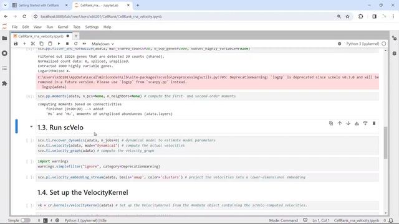Open the Settings menu
399x224 pixels.
92,27
